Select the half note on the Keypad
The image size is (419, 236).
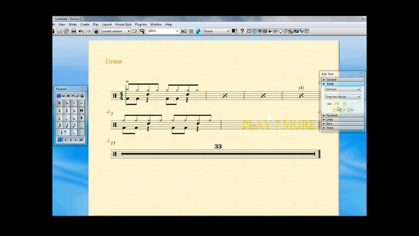pos(67,118)
